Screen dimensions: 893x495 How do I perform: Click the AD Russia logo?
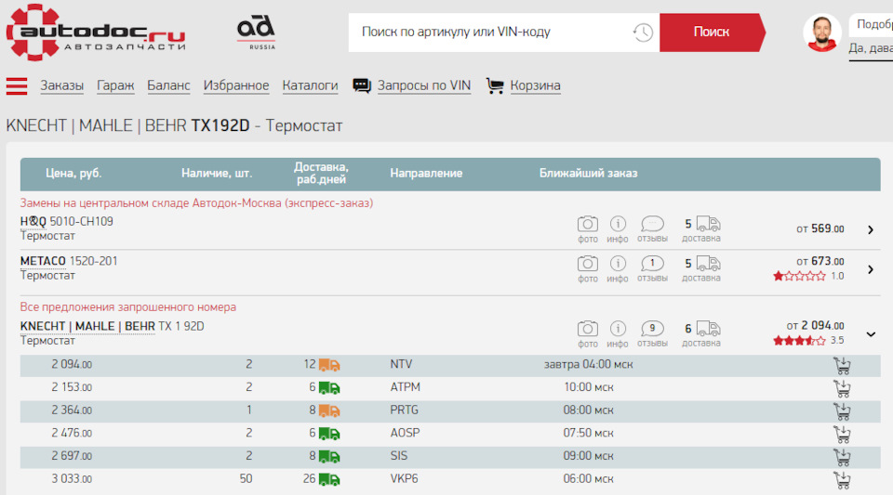(x=256, y=33)
